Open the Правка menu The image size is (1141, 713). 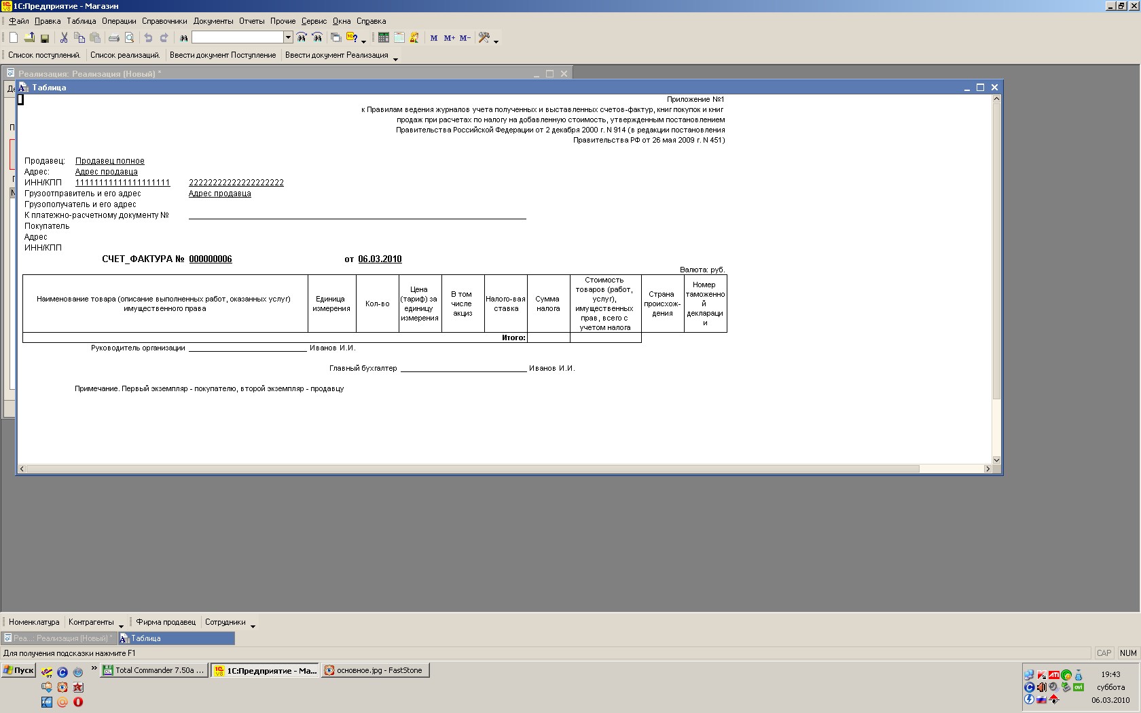tap(48, 21)
